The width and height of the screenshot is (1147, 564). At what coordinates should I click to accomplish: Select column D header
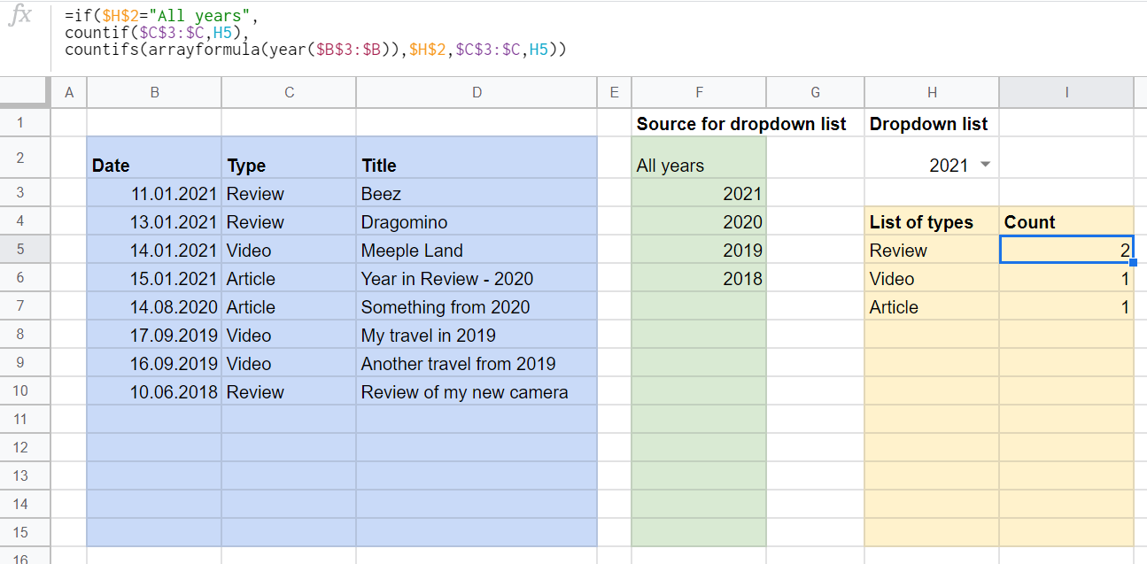(477, 92)
